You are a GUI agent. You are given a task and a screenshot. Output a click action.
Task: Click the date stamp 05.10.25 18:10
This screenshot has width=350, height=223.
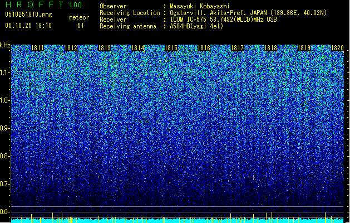(28, 26)
